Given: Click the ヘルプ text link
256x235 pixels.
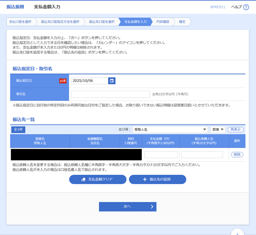Looking at the screenshot, I should pyautogui.click(x=236, y=7).
